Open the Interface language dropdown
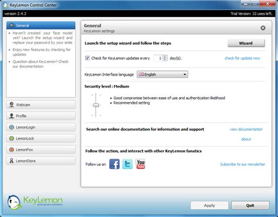 coord(162,74)
